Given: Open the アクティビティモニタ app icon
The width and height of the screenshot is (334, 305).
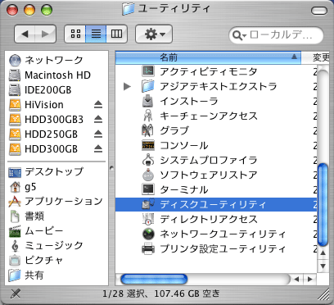Looking at the screenshot, I should pyautogui.click(x=148, y=71).
